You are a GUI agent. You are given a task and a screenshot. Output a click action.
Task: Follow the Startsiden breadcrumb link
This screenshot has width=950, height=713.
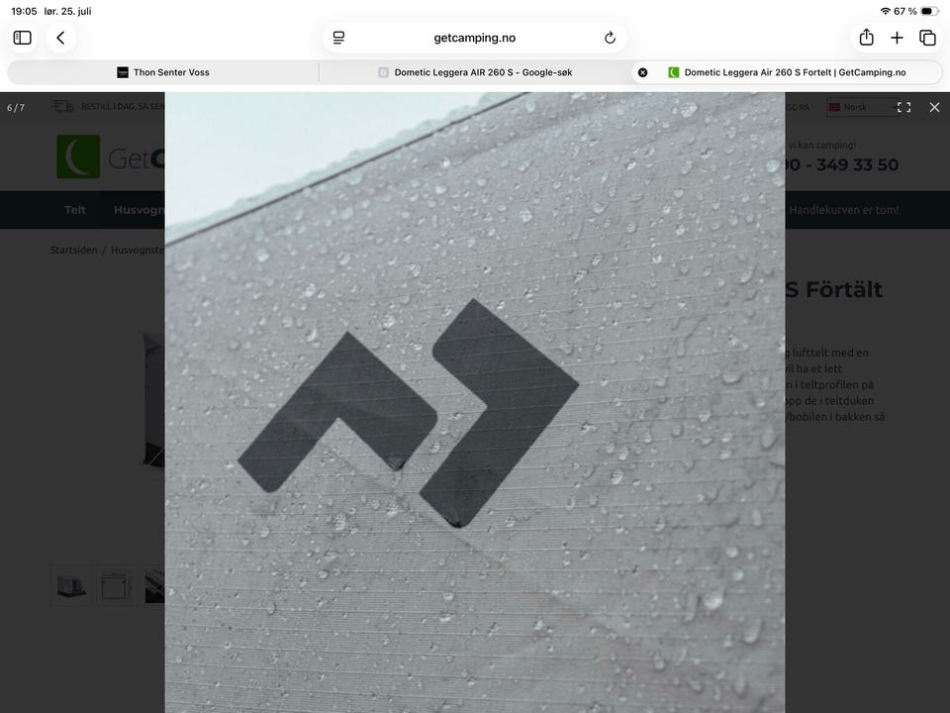[73, 250]
